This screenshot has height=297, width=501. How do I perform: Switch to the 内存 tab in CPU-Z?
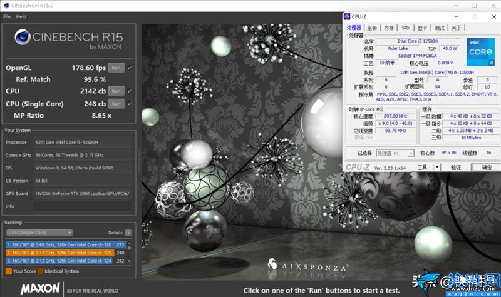(389, 28)
